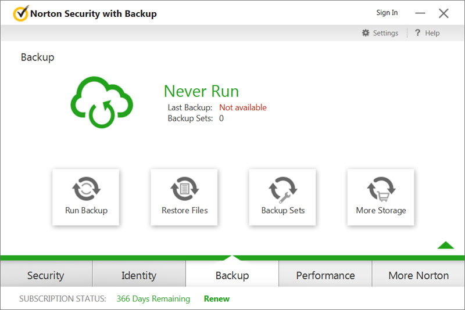Click the More Storage tile
The height and width of the screenshot is (310, 465).
tap(381, 197)
